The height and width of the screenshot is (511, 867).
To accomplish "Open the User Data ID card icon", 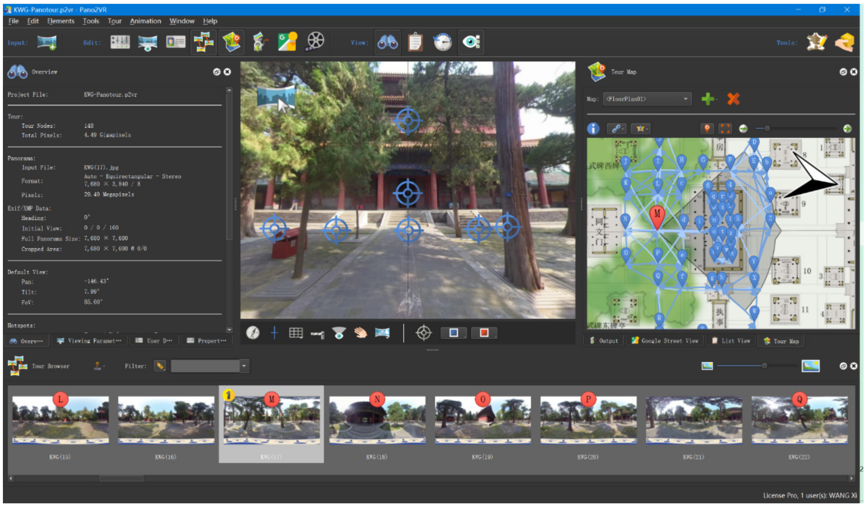I will coord(176,42).
